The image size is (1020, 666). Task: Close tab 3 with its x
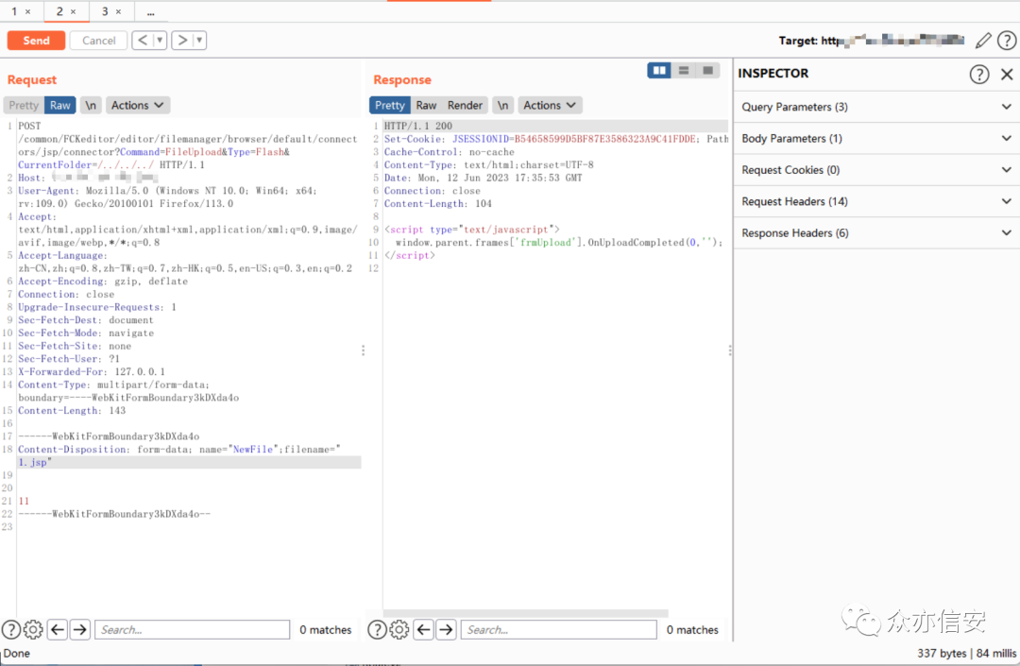coord(118,11)
